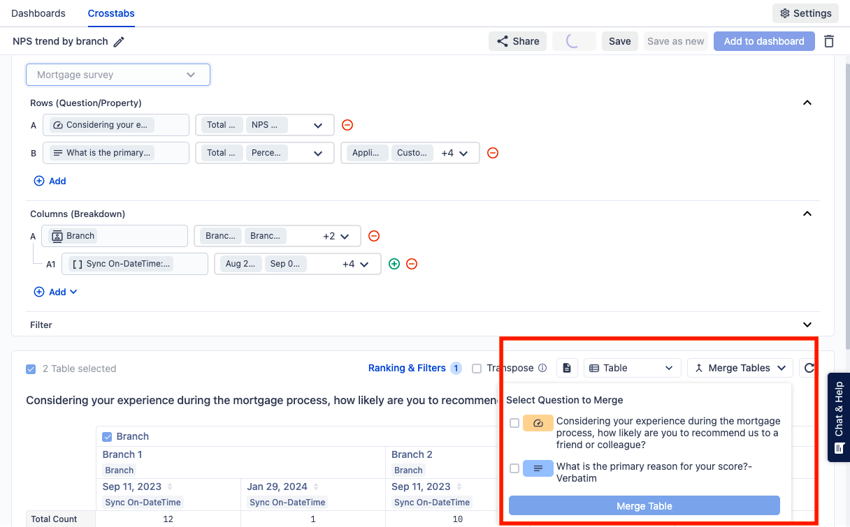This screenshot has height=527, width=850.
Task: Expand the Filter section
Action: (x=807, y=325)
